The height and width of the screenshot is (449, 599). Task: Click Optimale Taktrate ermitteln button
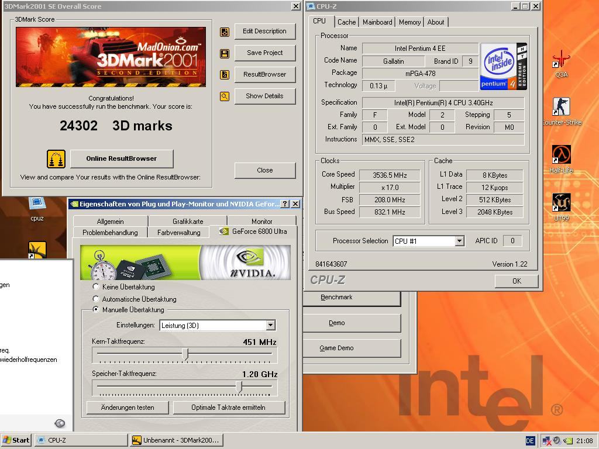click(229, 407)
